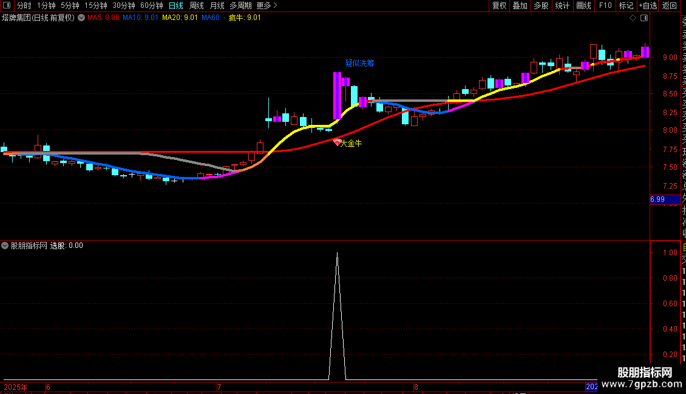The image size is (686, 394).
Task: Click the 选股: 0.00 indicator value
Action: (x=67, y=245)
